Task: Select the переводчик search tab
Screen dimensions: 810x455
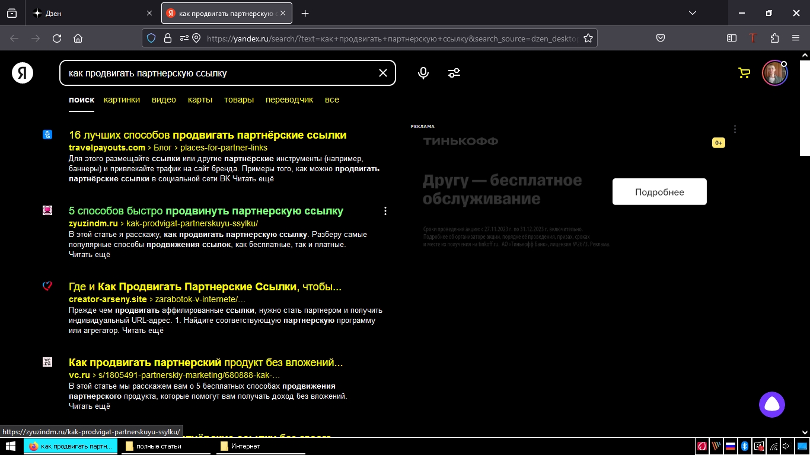Action: point(289,100)
